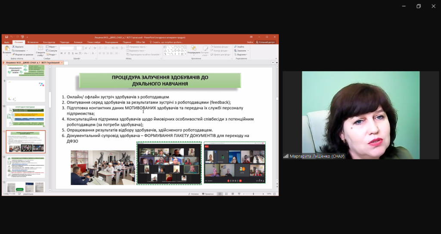Click the Arrange (Упорядкувати) icon
Viewport: 441px width, 234px height.
coord(193,49)
